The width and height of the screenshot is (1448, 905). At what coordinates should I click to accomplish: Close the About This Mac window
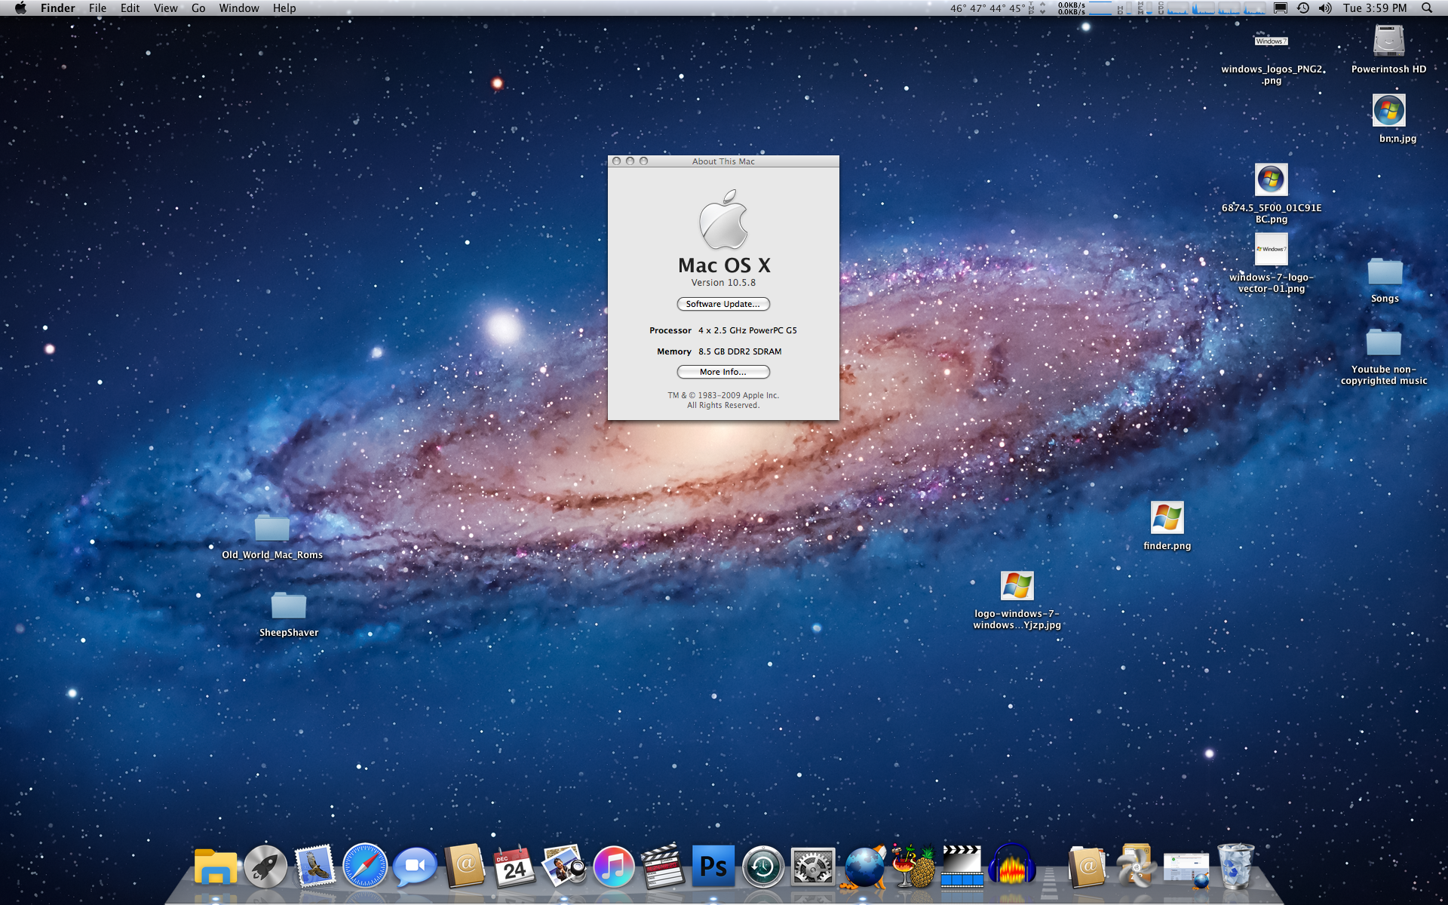[x=617, y=161]
